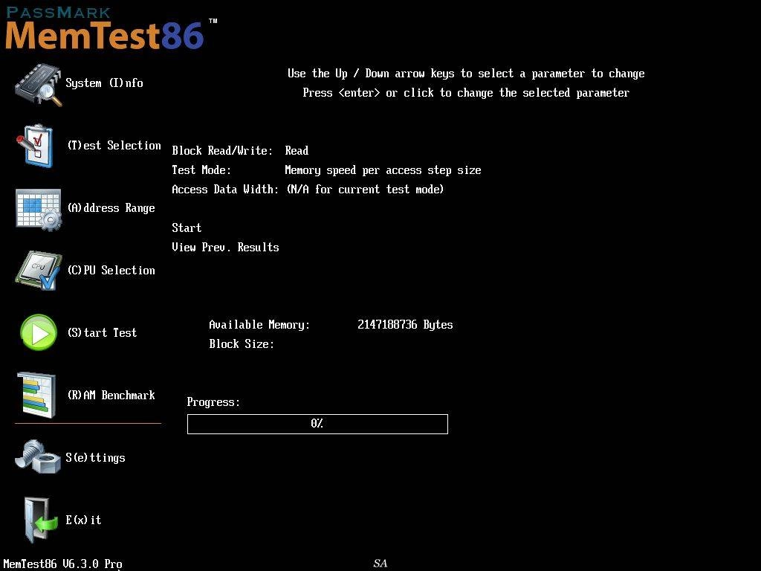The width and height of the screenshot is (761, 571).
Task: Open the RAM Benchmark chart icon
Action: 36,396
